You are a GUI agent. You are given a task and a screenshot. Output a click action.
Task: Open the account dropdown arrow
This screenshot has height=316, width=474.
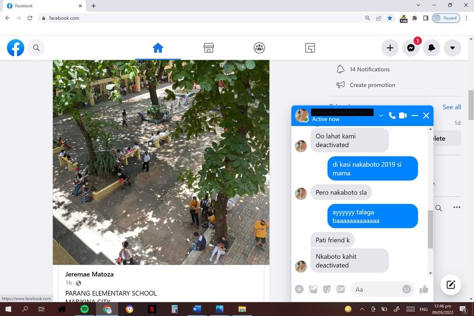point(452,48)
